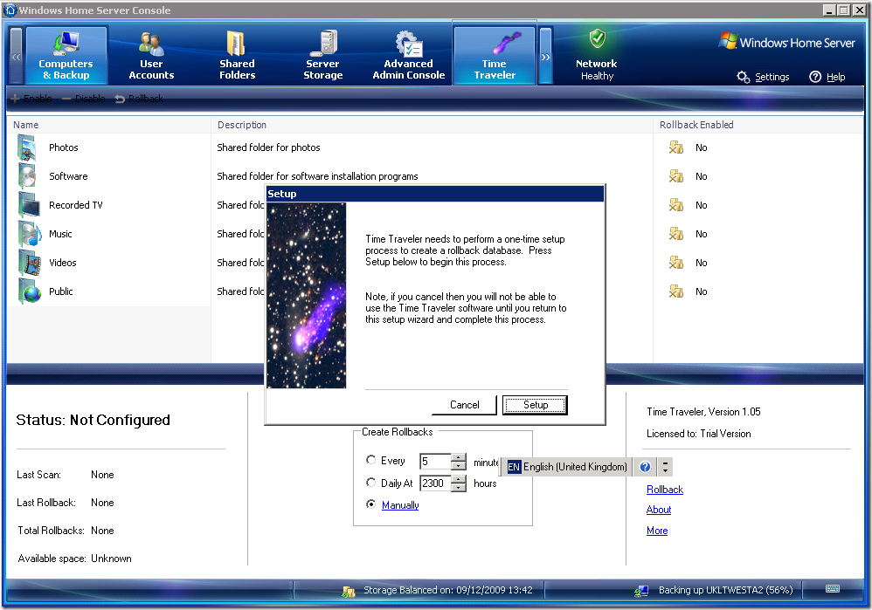
Task: Open the Server Storage tab
Action: (x=322, y=55)
